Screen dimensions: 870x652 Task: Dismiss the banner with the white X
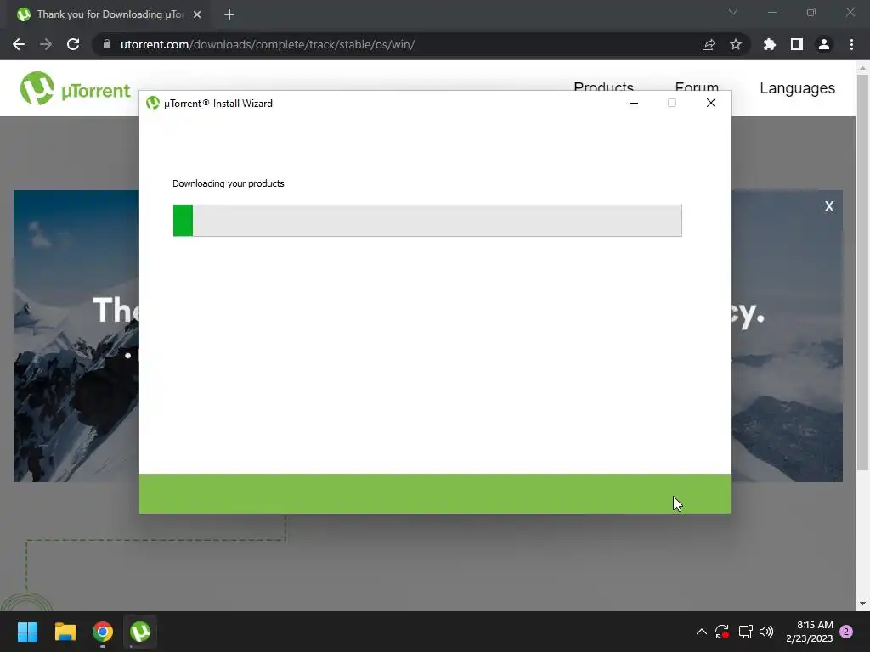[x=829, y=206]
